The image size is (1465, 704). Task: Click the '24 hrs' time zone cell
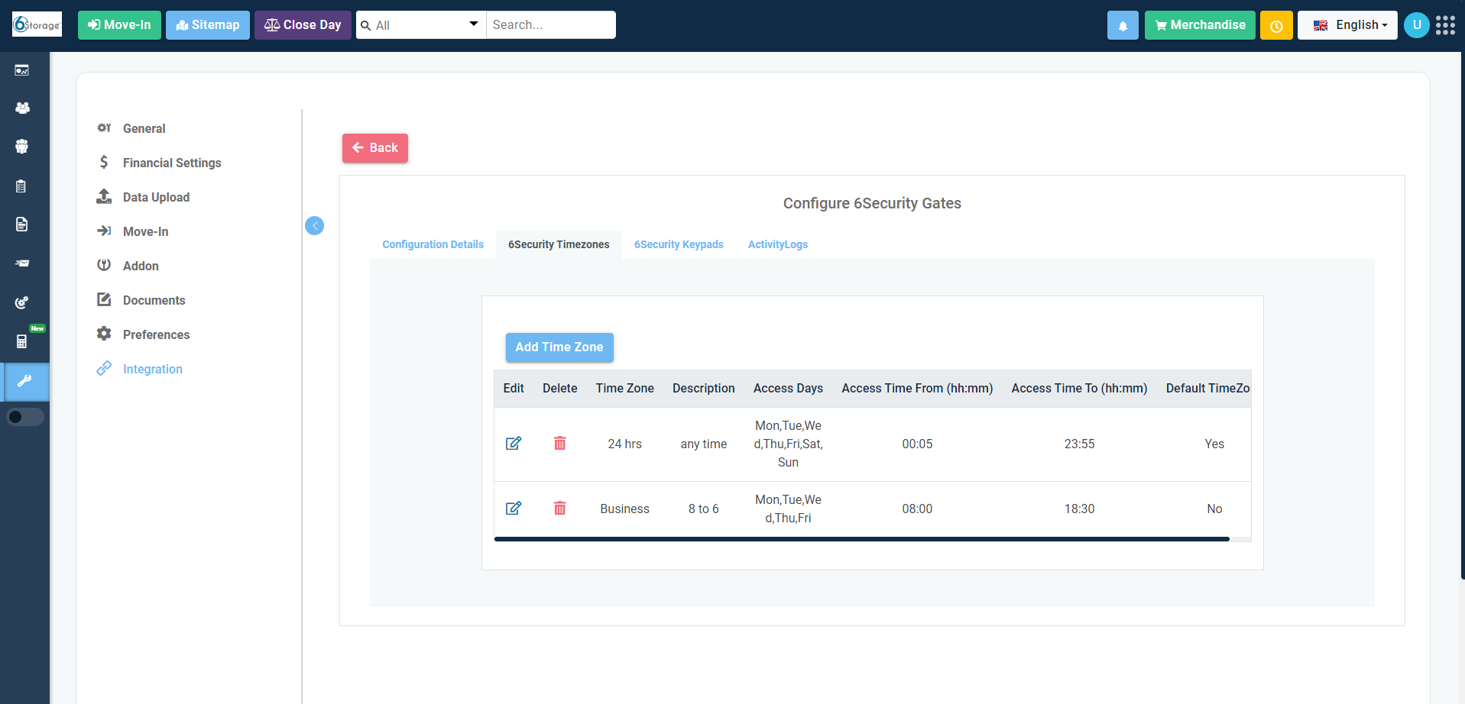coord(625,444)
